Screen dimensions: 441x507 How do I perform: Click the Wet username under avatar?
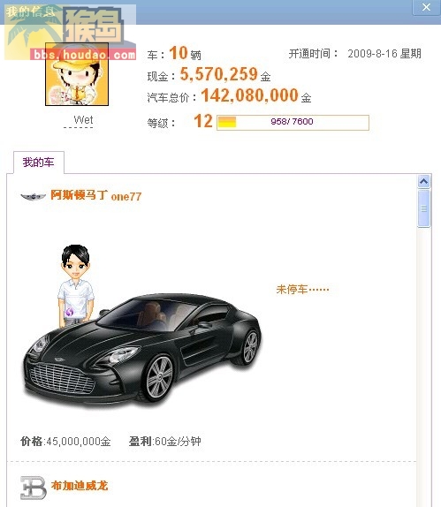83,120
